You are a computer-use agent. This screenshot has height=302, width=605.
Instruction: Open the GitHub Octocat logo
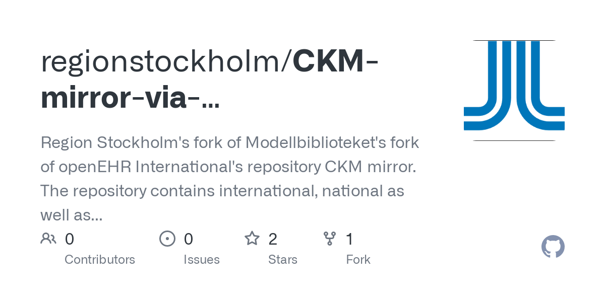pyautogui.click(x=553, y=247)
